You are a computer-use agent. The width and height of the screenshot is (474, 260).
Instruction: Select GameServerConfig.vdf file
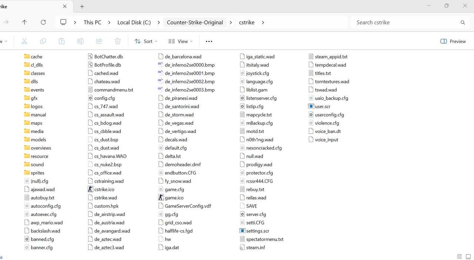click(184, 206)
